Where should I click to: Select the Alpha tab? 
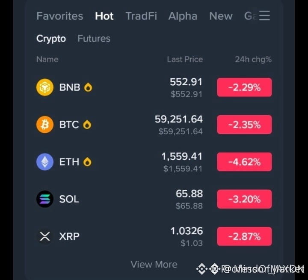coord(183,16)
